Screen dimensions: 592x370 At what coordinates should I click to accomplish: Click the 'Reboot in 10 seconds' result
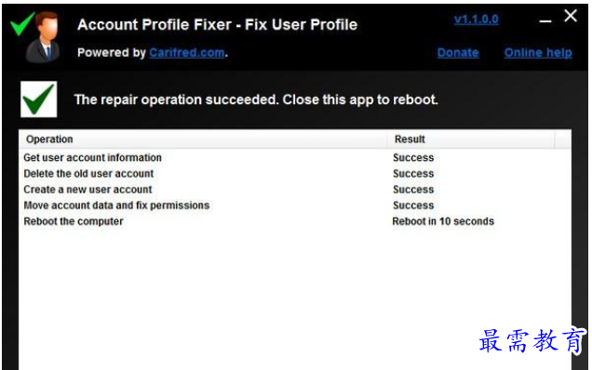[x=443, y=221]
